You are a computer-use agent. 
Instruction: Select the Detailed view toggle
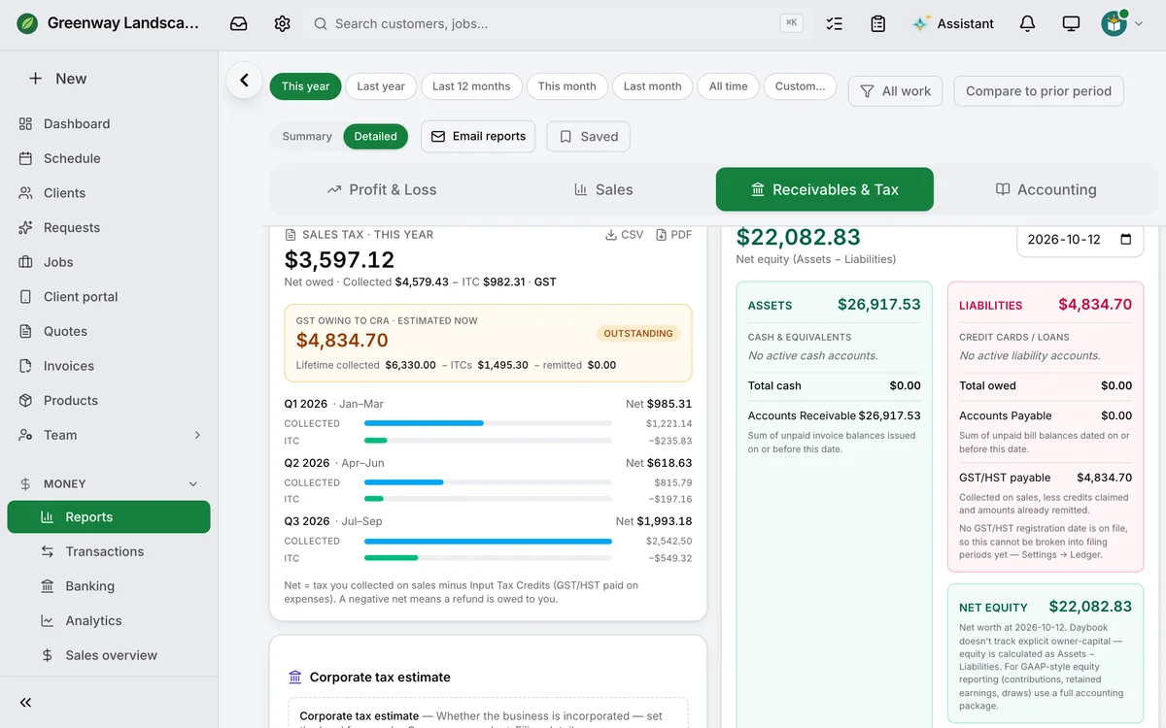tap(375, 136)
